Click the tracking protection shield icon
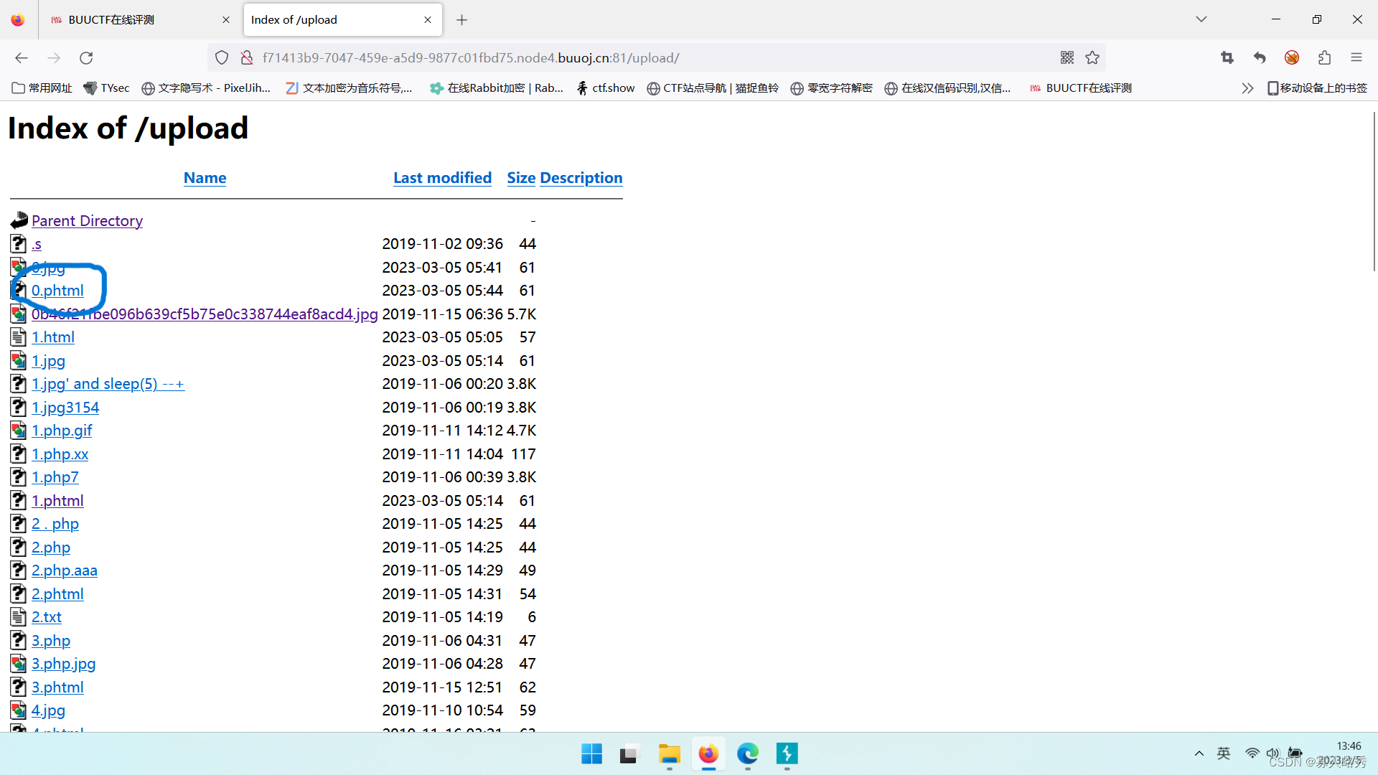The width and height of the screenshot is (1378, 775). (x=222, y=57)
